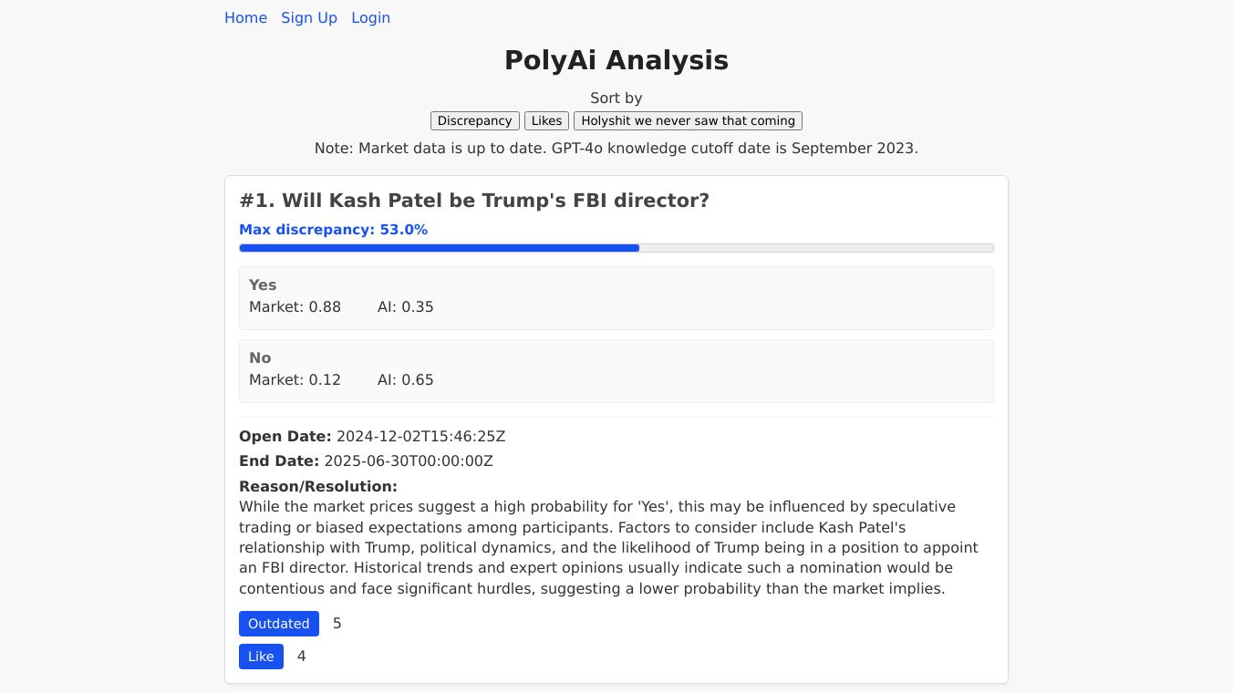Open the Home navigation link
1233x693 pixels.
click(x=245, y=18)
